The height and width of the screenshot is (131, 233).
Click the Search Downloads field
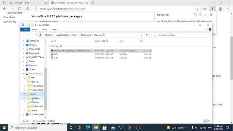(181, 35)
